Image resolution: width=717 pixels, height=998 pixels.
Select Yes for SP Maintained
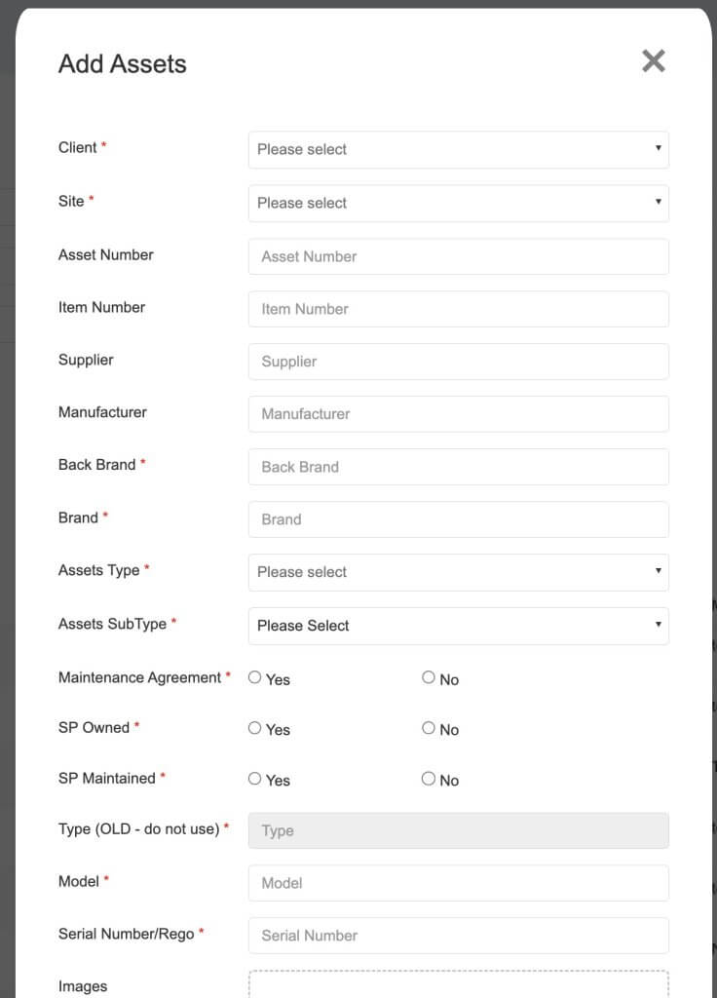pos(254,779)
